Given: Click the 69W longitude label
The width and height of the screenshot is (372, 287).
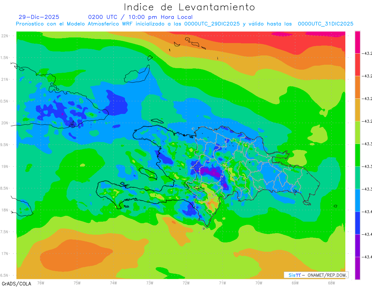Looking at the screenshot, I should tap(295, 283).
